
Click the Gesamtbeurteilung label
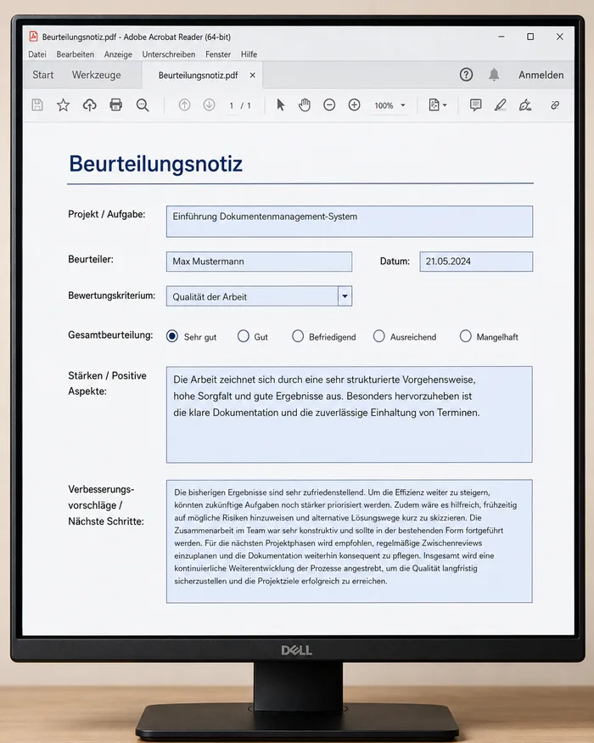coord(110,335)
